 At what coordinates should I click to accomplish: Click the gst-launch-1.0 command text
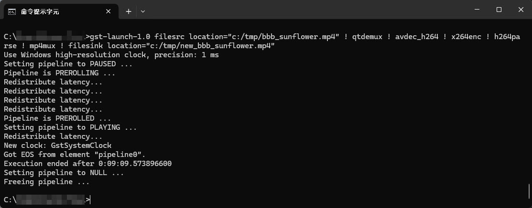point(121,37)
